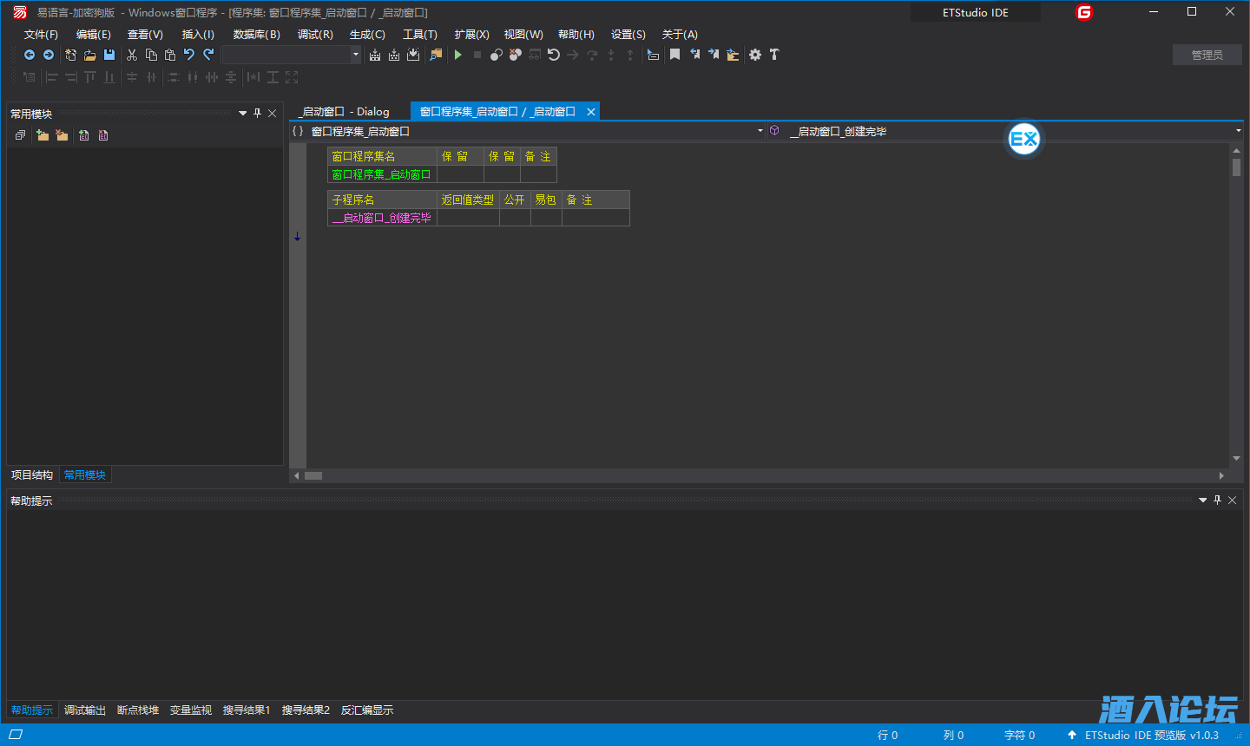1250x746 pixels.
Task: Click the green Run program icon
Action: [457, 55]
